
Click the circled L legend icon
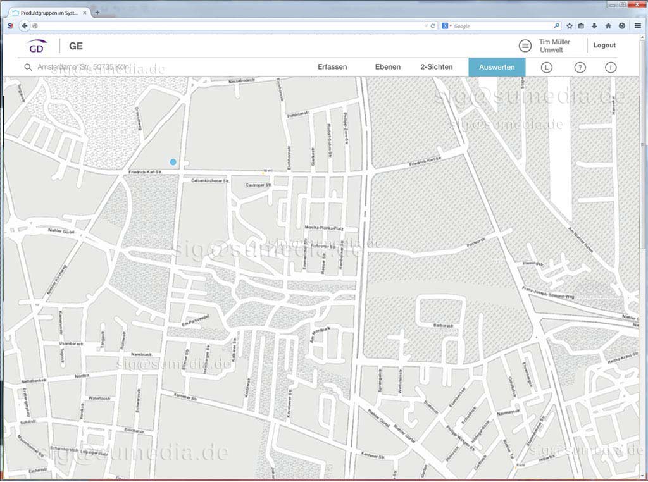547,67
